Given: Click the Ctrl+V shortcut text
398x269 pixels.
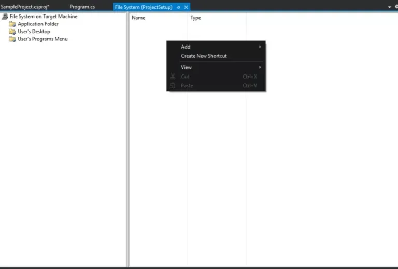Looking at the screenshot, I should 250,86.
